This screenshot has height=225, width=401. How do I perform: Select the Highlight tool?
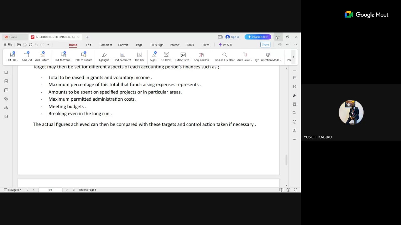coord(104,57)
